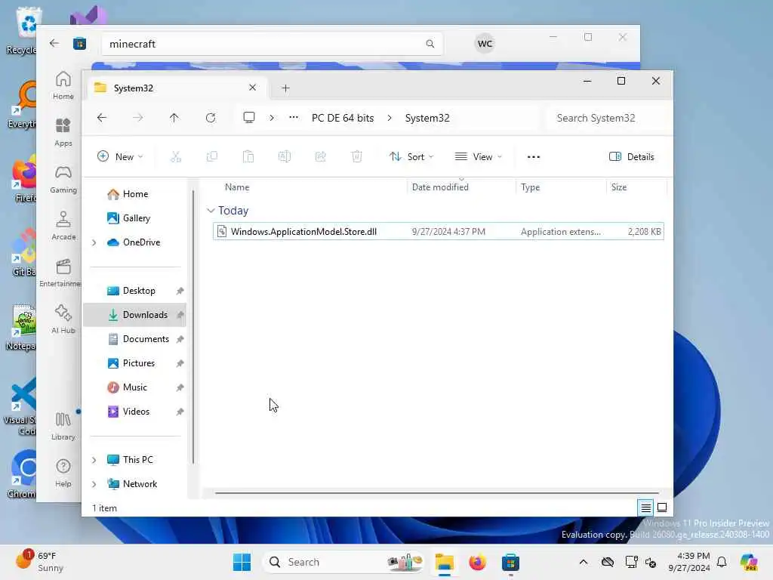Sort by the Type column header
773x580 pixels.
point(531,187)
